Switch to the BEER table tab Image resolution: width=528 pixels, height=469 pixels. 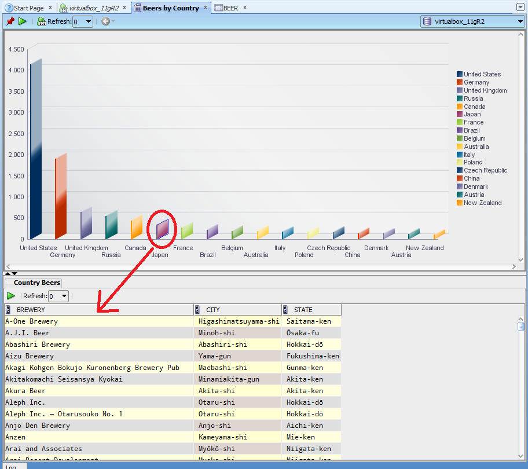pyautogui.click(x=230, y=8)
